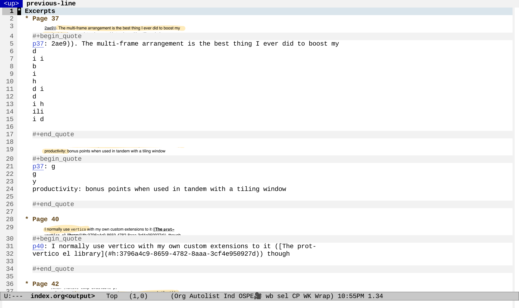
Task: Click the OSPE mode line indicator
Action: click(246, 296)
